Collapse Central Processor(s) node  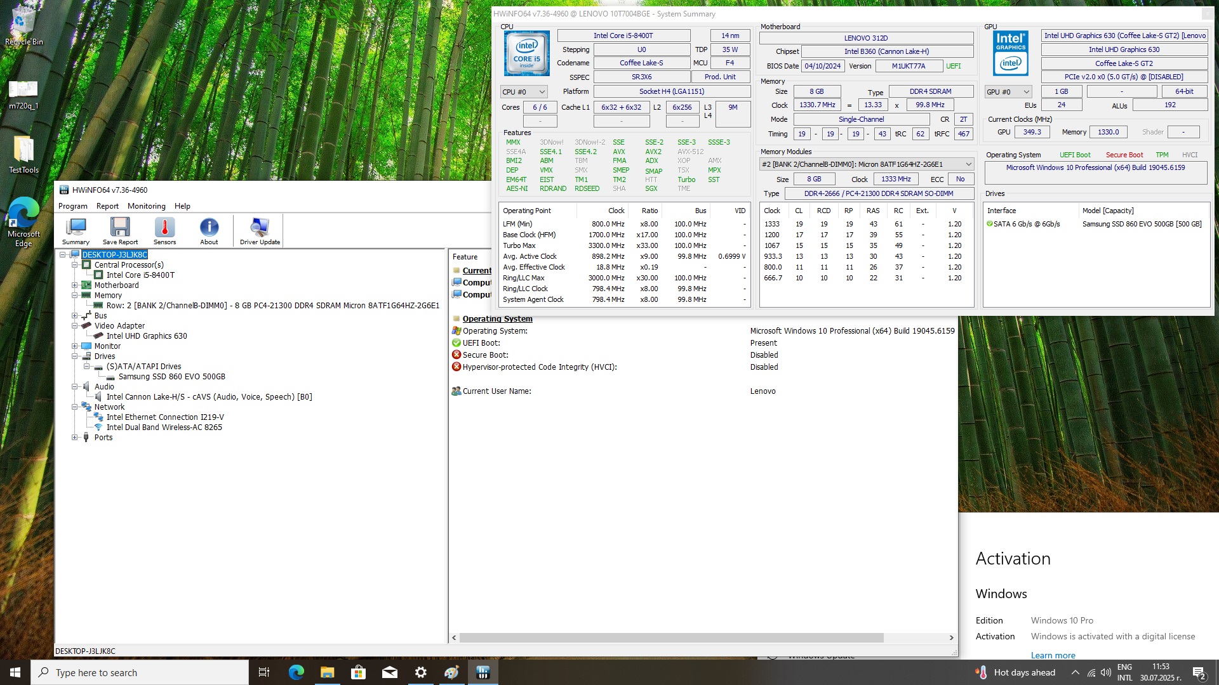[75, 265]
